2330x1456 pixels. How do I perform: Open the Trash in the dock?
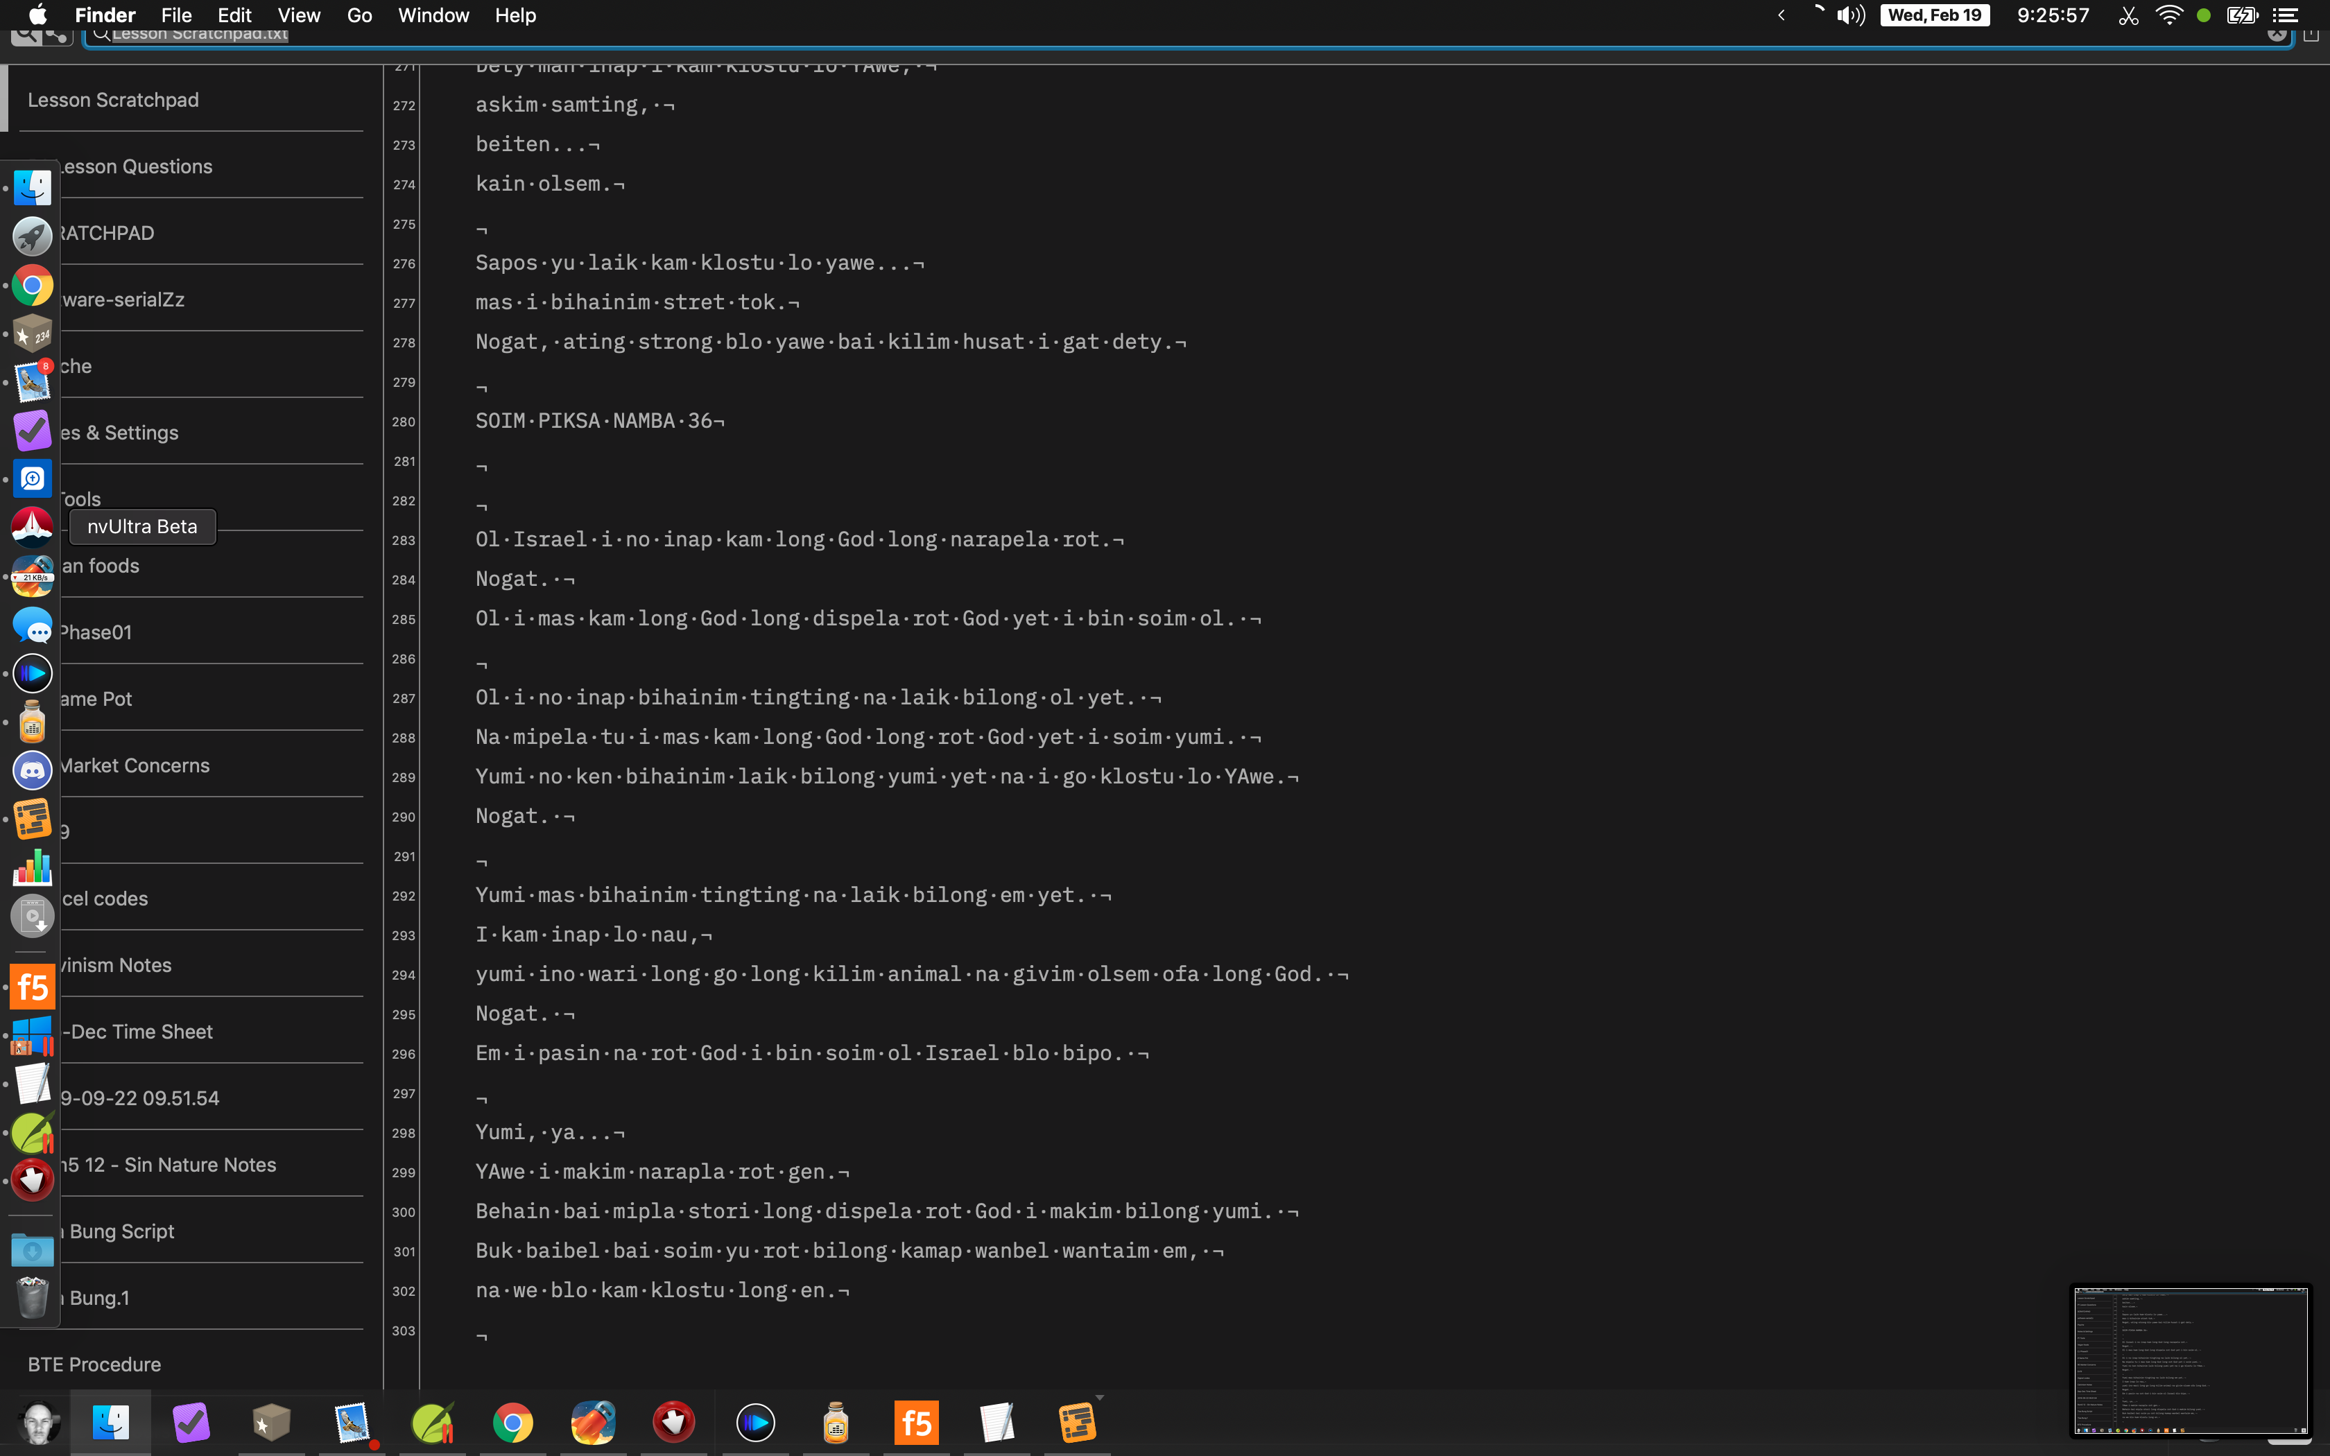coord(32,1297)
